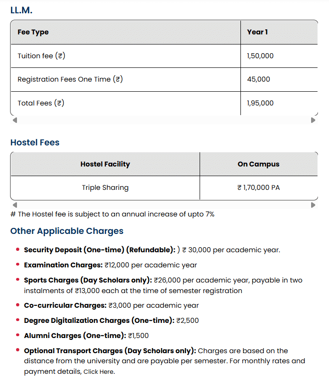
Task: Click the 'Triple Sharing' hostel cell
Action: (x=105, y=188)
